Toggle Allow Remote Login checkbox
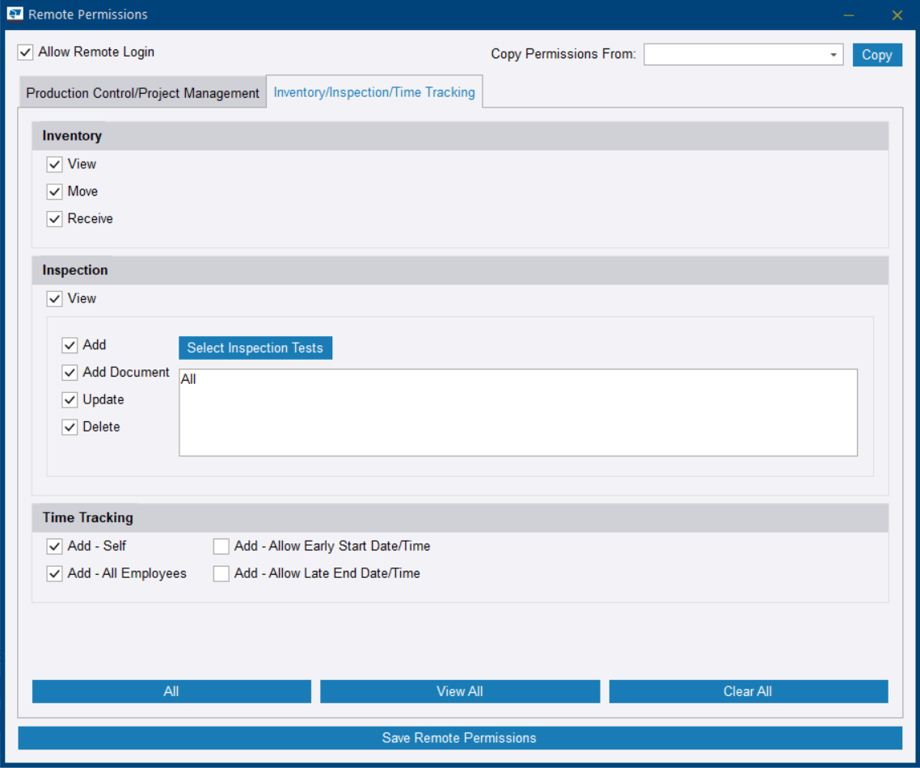Image resolution: width=920 pixels, height=768 pixels. (25, 53)
